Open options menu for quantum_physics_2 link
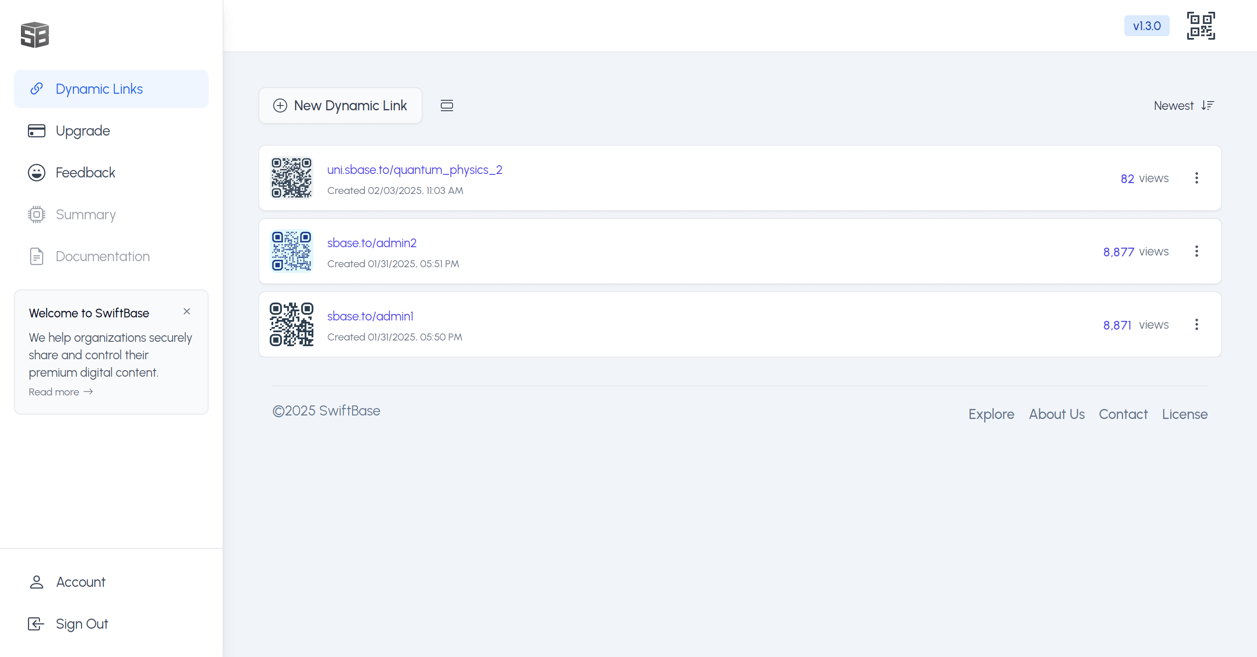 point(1197,178)
